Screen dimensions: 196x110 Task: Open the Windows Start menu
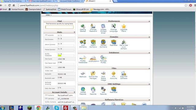(x=2, y=108)
